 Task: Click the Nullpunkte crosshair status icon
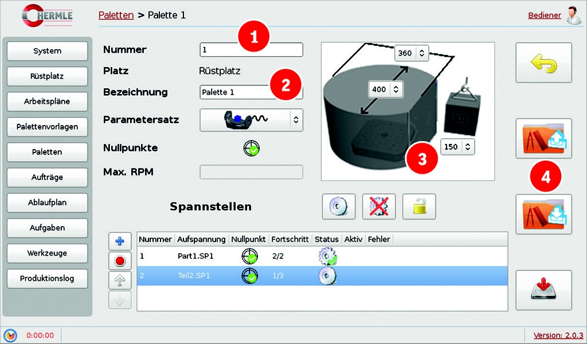point(252,148)
